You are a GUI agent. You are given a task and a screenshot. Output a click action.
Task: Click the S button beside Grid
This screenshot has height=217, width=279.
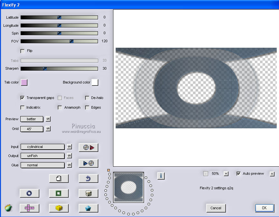click(x=48, y=129)
